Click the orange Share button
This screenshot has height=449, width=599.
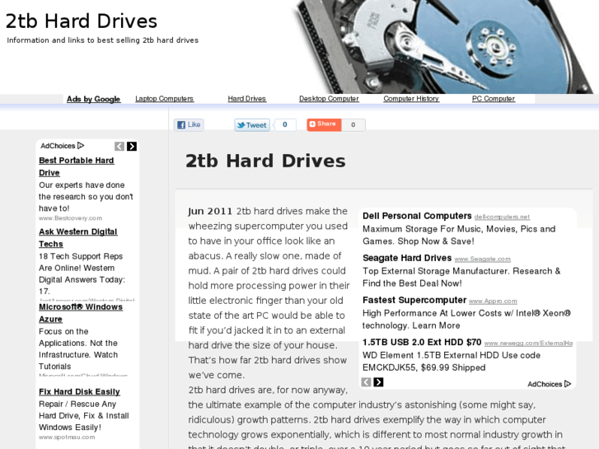click(324, 124)
